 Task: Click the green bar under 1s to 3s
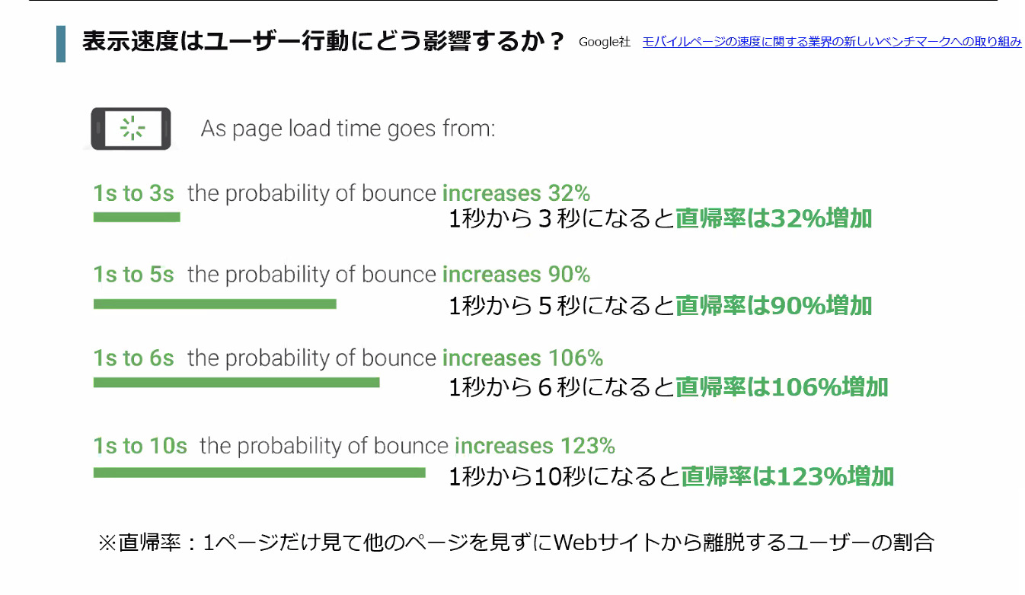136,217
